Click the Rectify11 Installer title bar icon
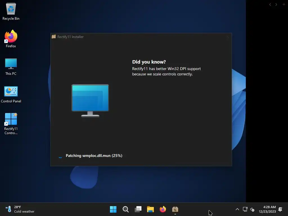The height and width of the screenshot is (216, 288). click(54, 37)
